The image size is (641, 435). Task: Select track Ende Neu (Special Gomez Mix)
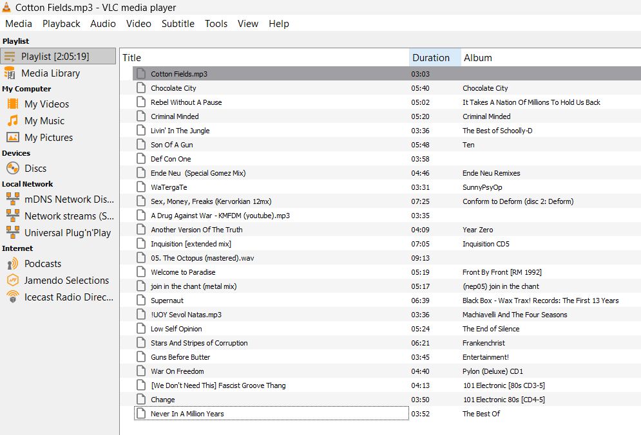pos(198,173)
